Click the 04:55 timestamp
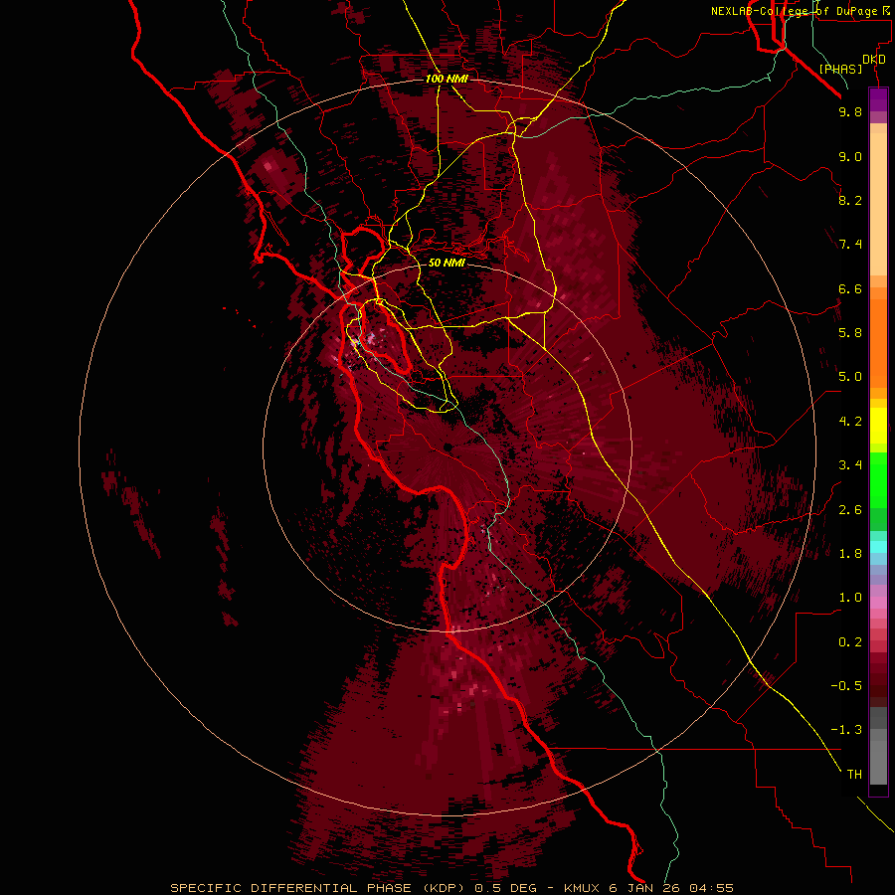Viewport: 895px width, 895px height. (x=711, y=888)
